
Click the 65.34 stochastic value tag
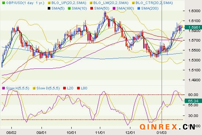point(193,101)
